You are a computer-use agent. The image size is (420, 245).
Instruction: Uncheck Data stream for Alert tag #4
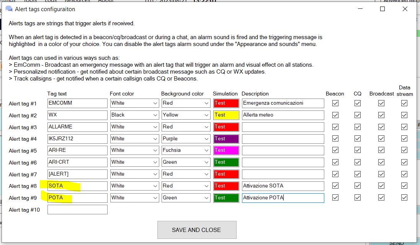tap(404, 139)
